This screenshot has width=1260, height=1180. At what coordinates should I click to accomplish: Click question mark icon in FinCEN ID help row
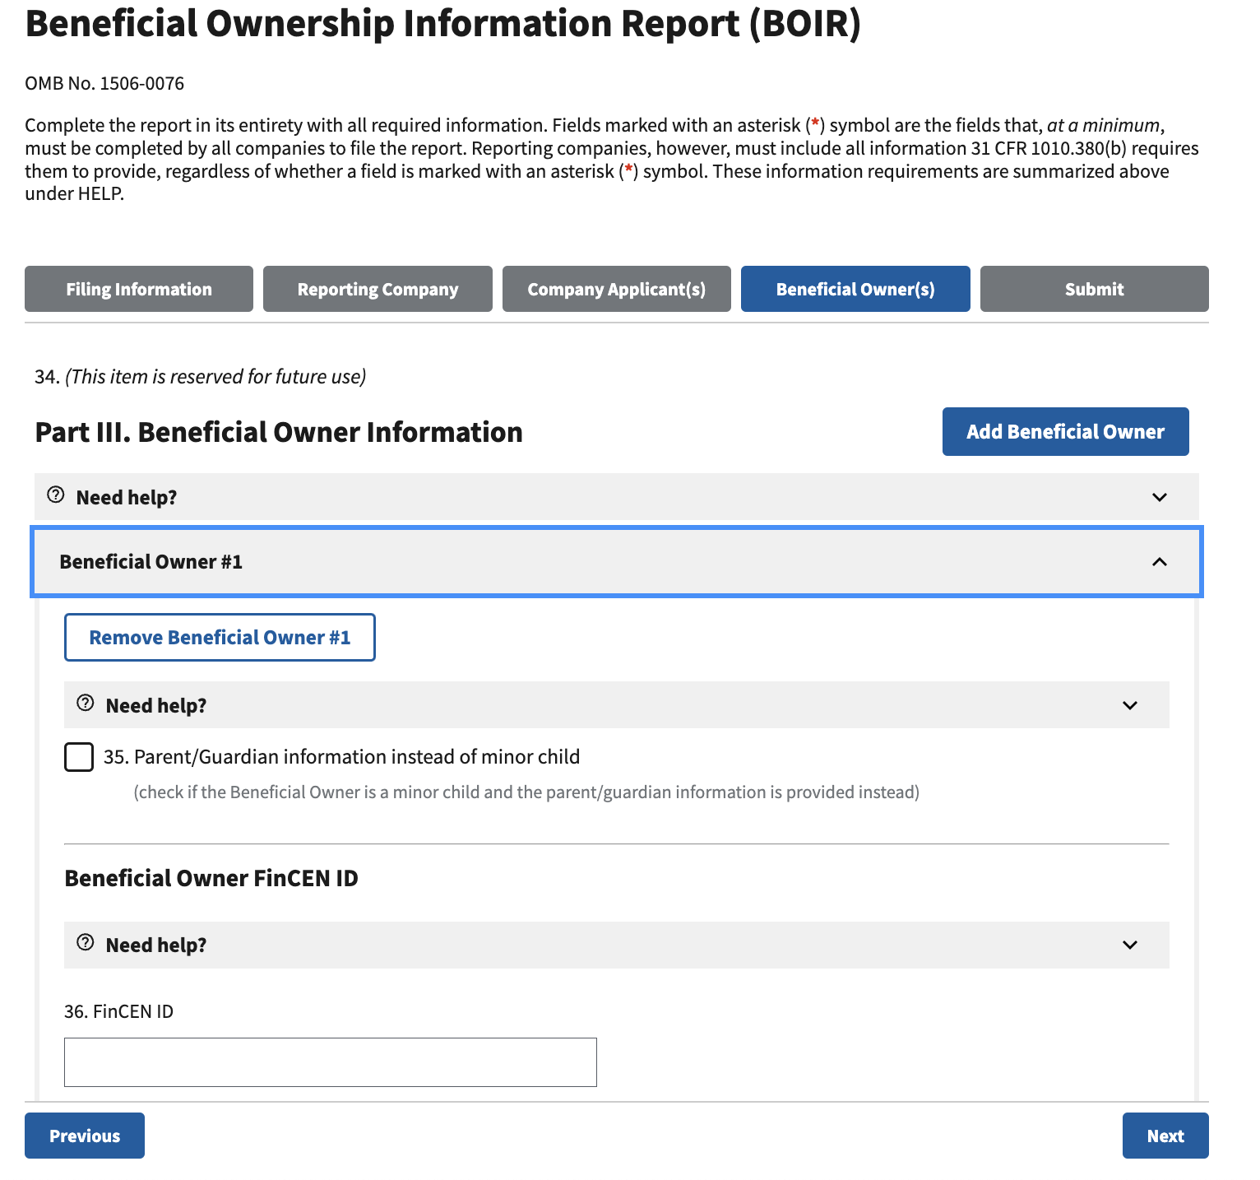(86, 943)
